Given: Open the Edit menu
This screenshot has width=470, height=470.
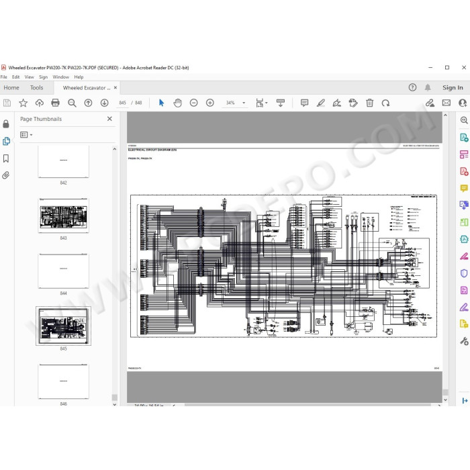Looking at the screenshot, I should click(x=15, y=77).
